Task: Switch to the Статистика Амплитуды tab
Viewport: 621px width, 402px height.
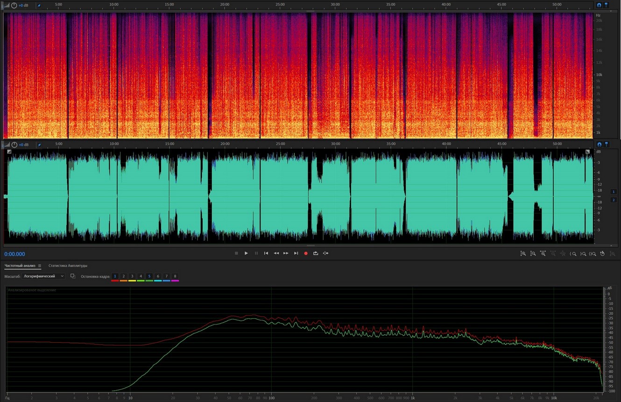Action: click(x=68, y=266)
